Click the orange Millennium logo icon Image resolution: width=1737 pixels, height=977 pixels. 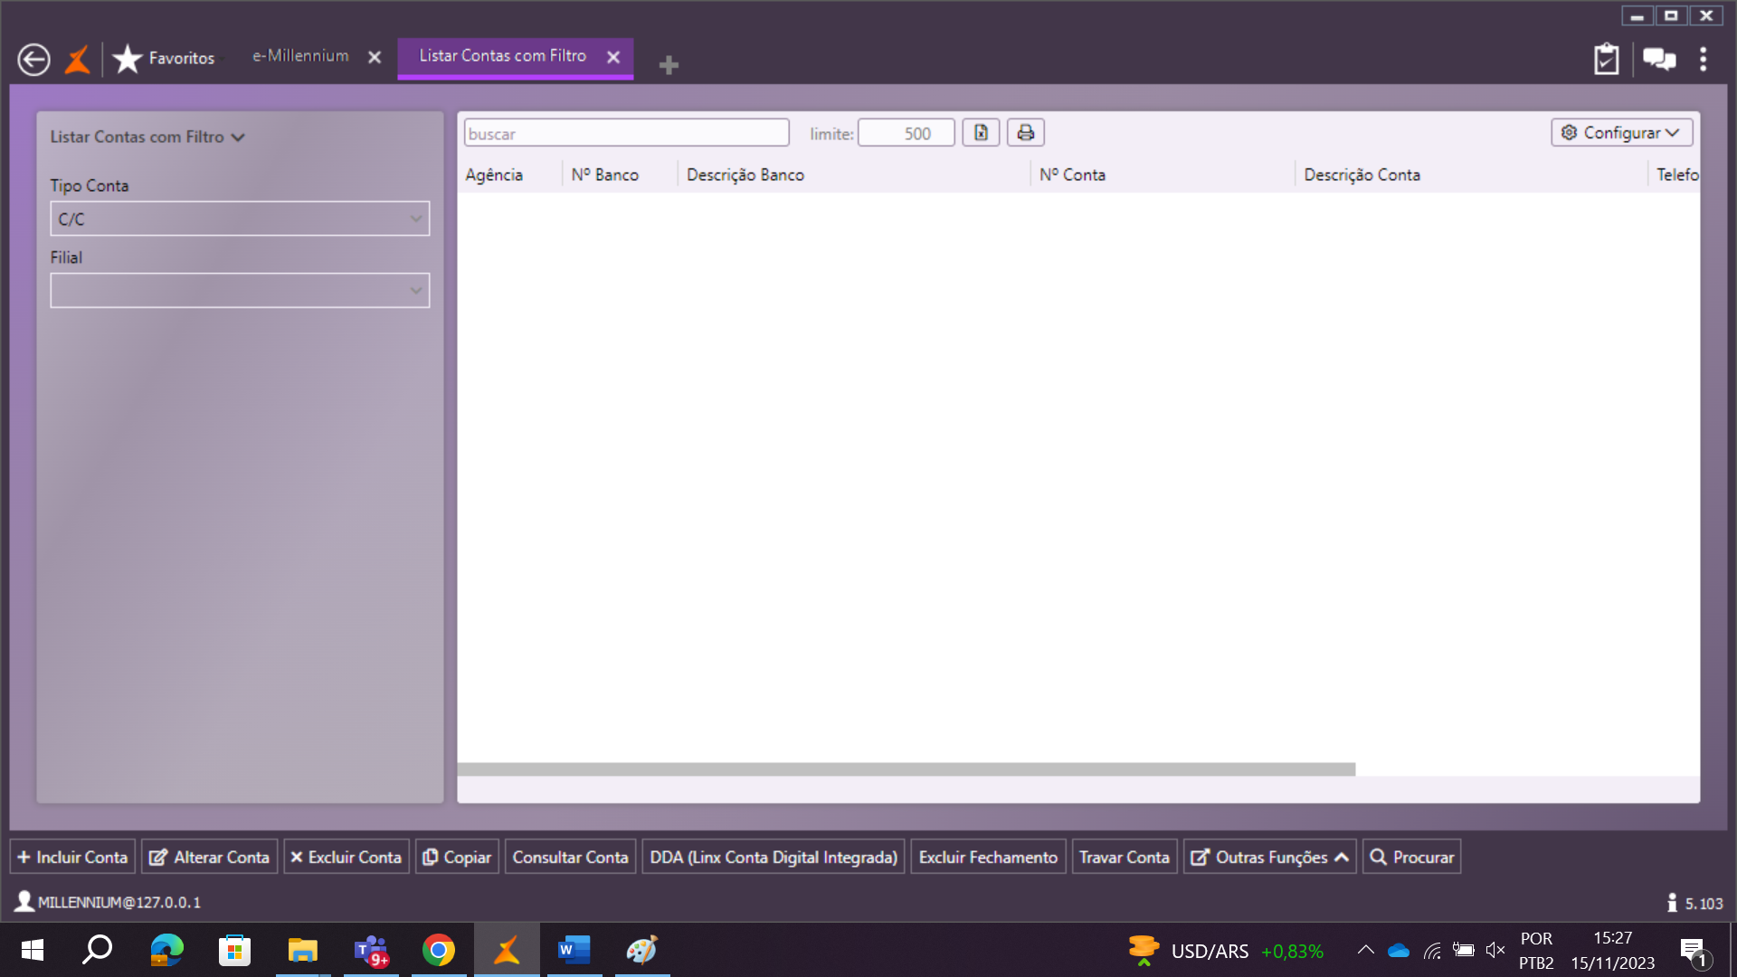coord(78,60)
